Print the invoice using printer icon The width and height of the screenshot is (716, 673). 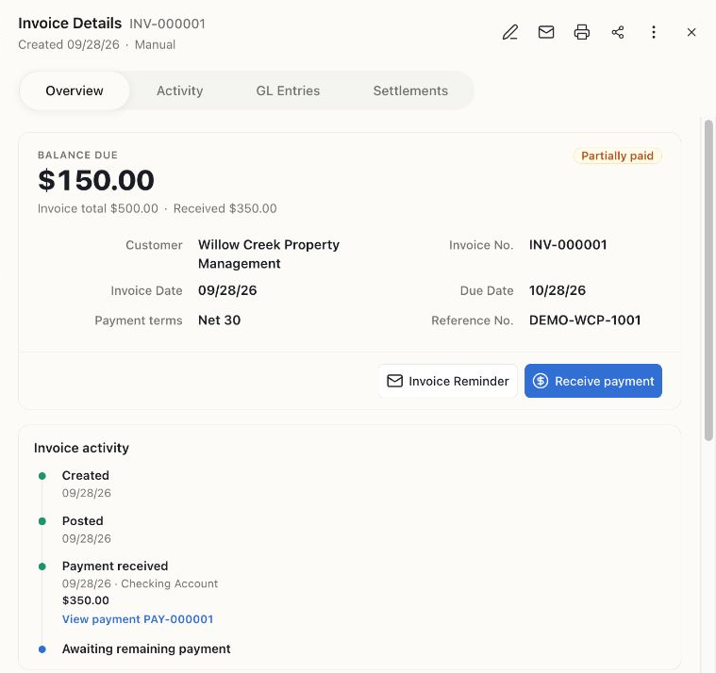point(582,32)
